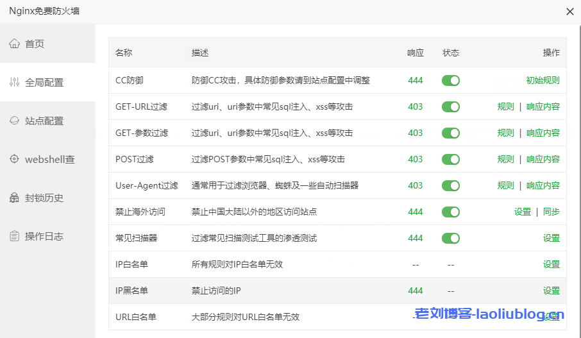Click the home icon beside 首页

tap(14, 44)
